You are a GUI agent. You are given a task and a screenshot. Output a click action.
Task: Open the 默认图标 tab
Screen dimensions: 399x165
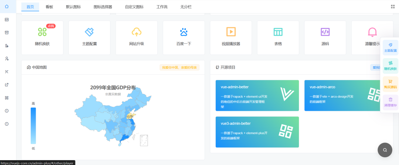73,7
